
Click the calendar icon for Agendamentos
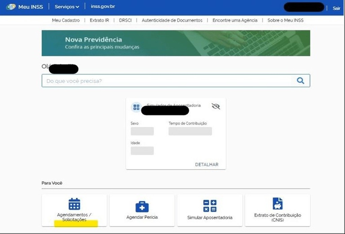(74, 204)
